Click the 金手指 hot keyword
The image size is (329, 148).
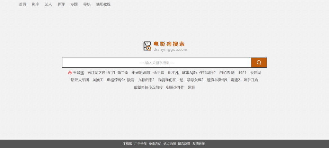[159, 73]
